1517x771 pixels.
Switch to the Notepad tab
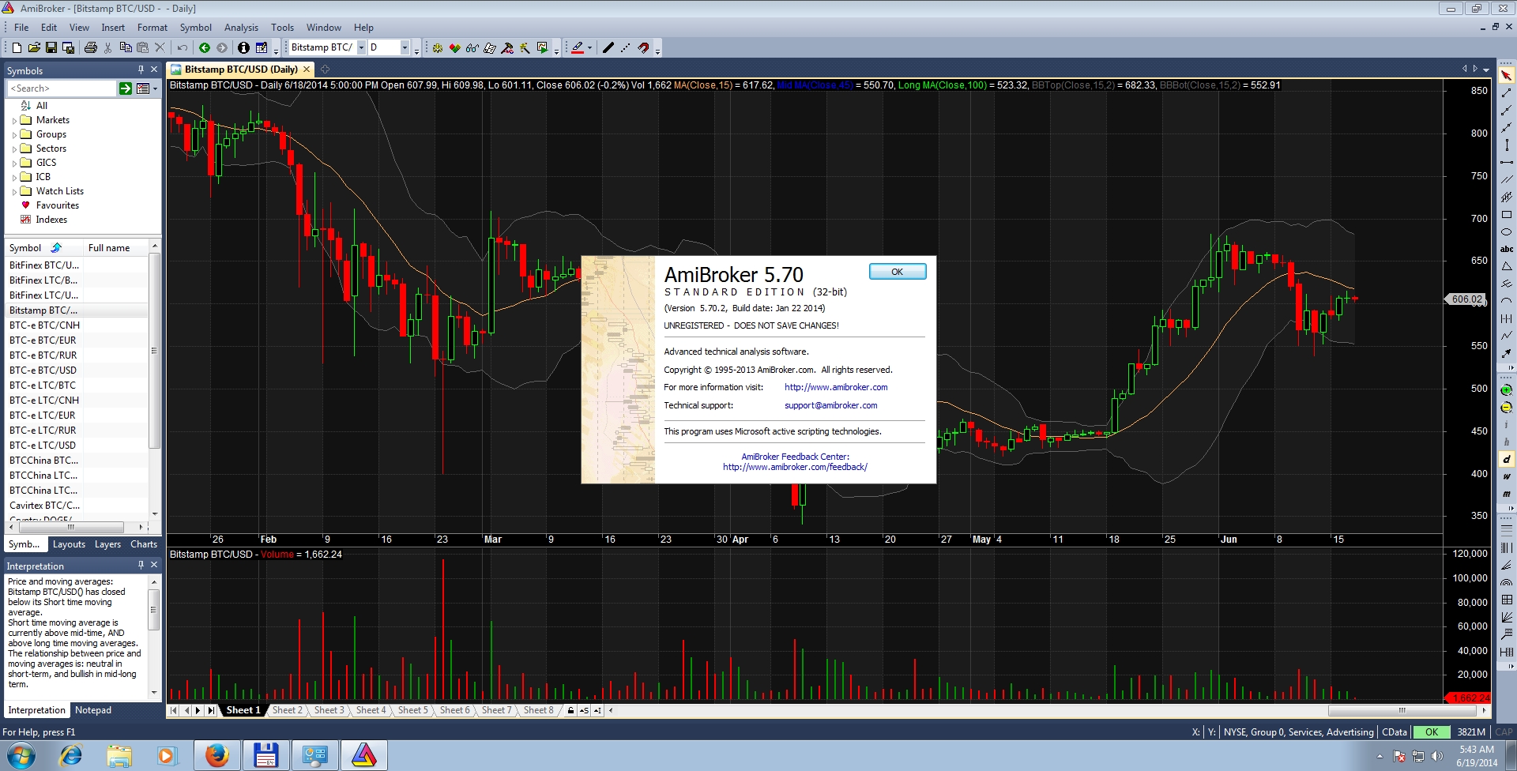click(x=93, y=710)
